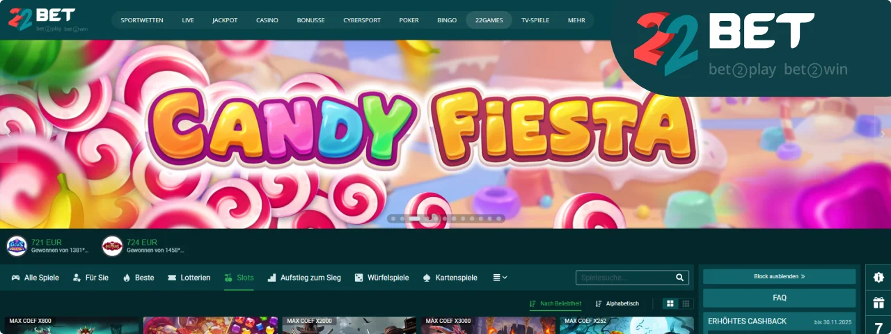Click the FAQ button

[779, 298]
